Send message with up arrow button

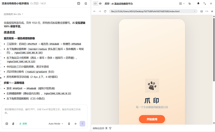[x=82, y=124]
